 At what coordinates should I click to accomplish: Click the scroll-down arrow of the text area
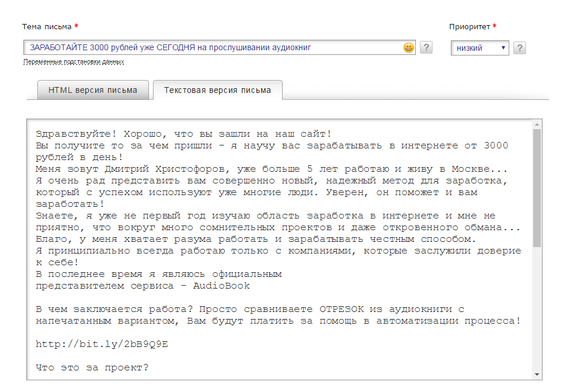coord(537,374)
